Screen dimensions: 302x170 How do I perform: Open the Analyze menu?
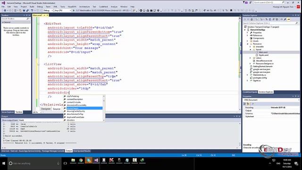114,7
